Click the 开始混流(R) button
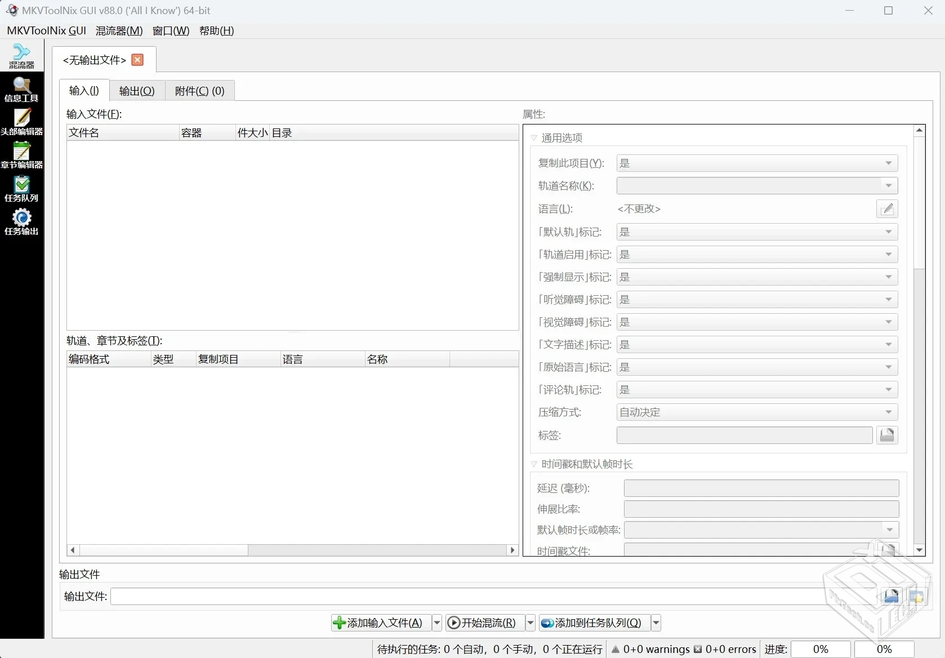This screenshot has height=658, width=945. (x=483, y=623)
